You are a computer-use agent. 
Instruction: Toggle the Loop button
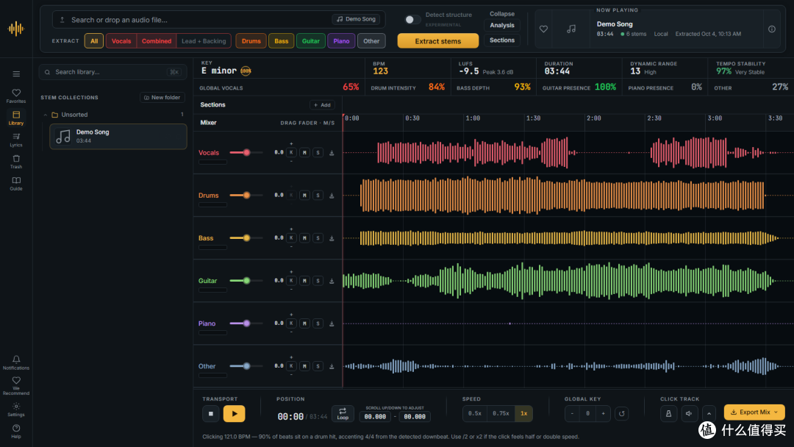[343, 414]
